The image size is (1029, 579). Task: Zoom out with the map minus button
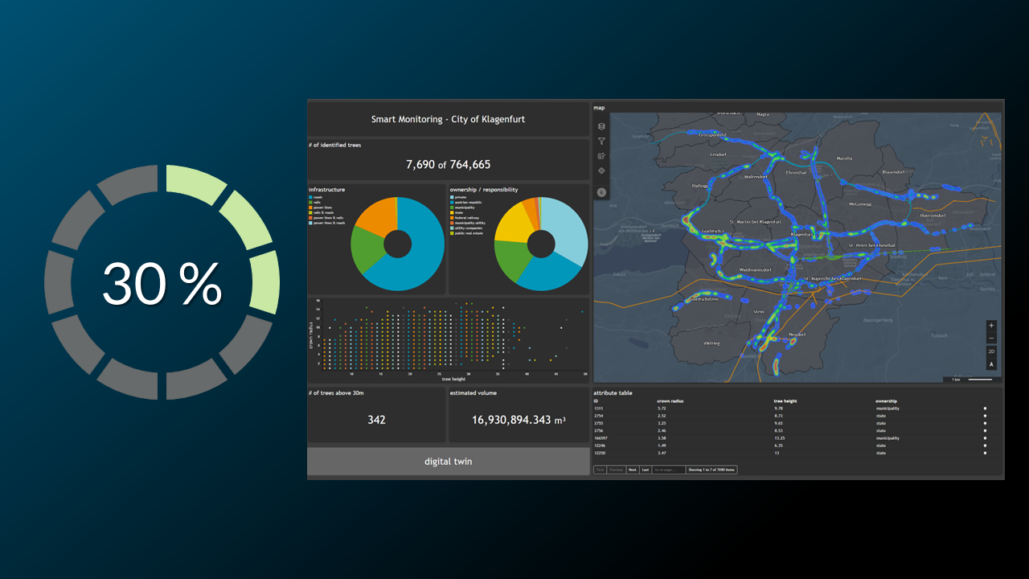coord(991,339)
